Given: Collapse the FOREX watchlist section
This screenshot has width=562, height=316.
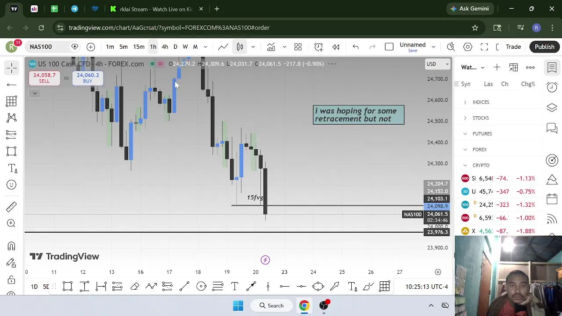Looking at the screenshot, I should [x=465, y=150].
